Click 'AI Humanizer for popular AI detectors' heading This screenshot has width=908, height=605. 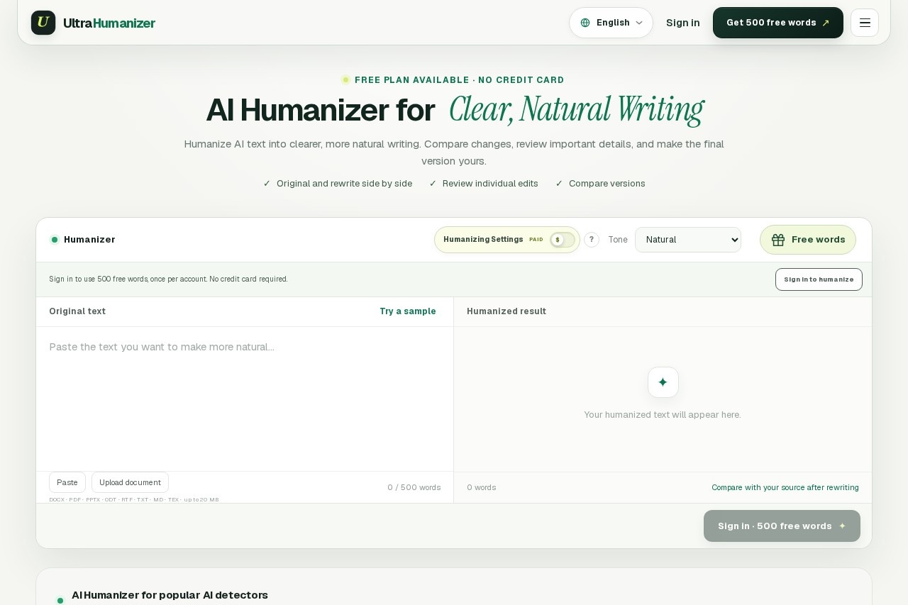[x=170, y=595]
